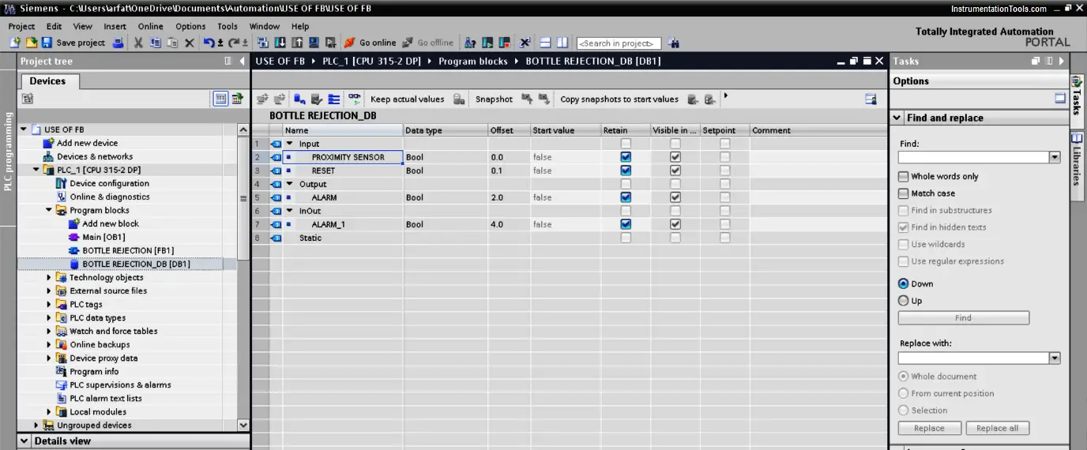
Task: Expand the PLC tags folder
Action: click(x=48, y=304)
